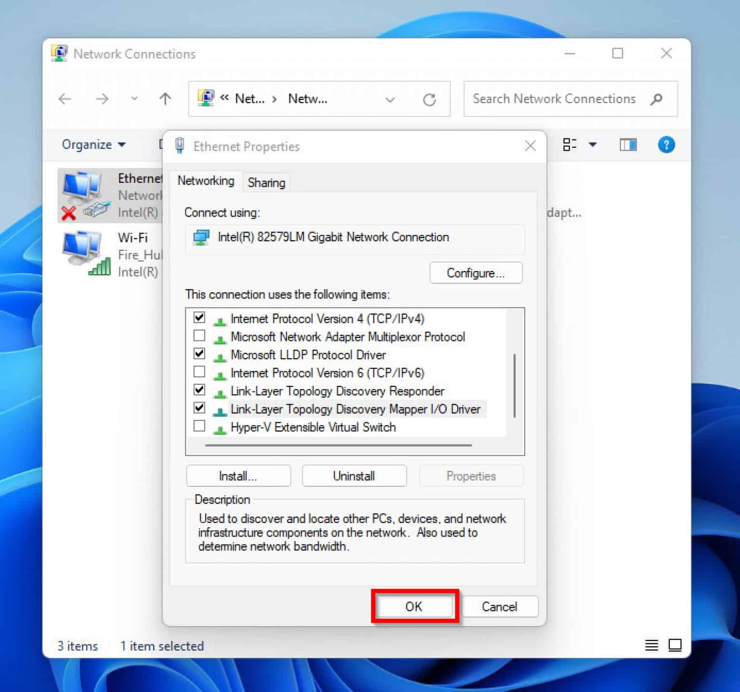Image resolution: width=740 pixels, height=692 pixels.
Task: Click the back navigation arrow
Action: [65, 99]
